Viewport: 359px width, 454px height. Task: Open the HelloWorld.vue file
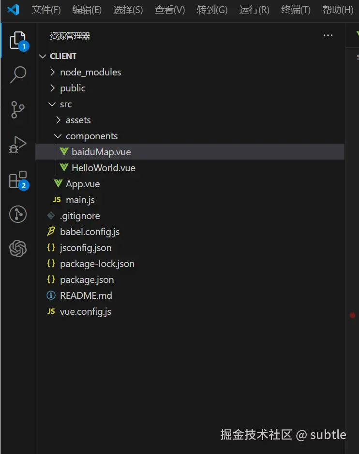click(x=103, y=168)
